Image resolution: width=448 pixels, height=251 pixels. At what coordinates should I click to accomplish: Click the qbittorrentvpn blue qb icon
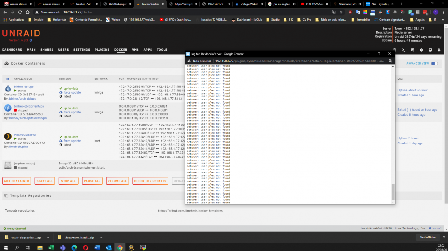click(8, 108)
